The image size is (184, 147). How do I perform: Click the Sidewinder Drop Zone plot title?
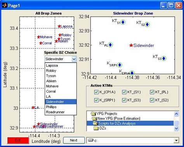click(x=133, y=13)
